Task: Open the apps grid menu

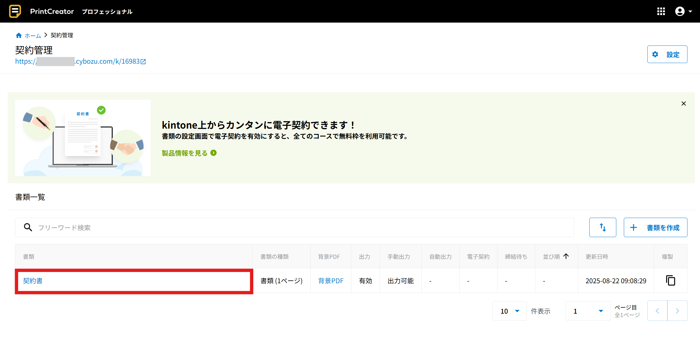Action: click(661, 12)
